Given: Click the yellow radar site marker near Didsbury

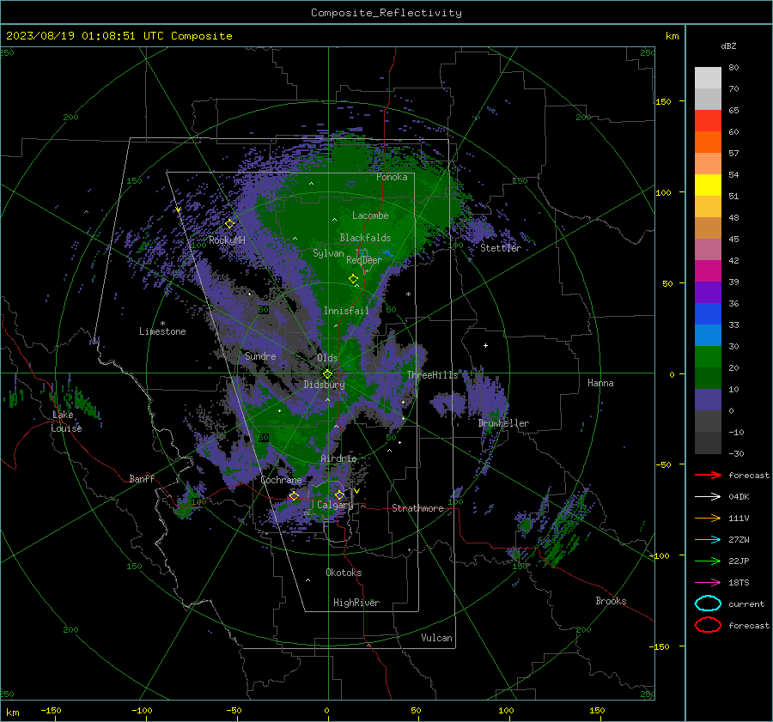Looking at the screenshot, I should 327,374.
